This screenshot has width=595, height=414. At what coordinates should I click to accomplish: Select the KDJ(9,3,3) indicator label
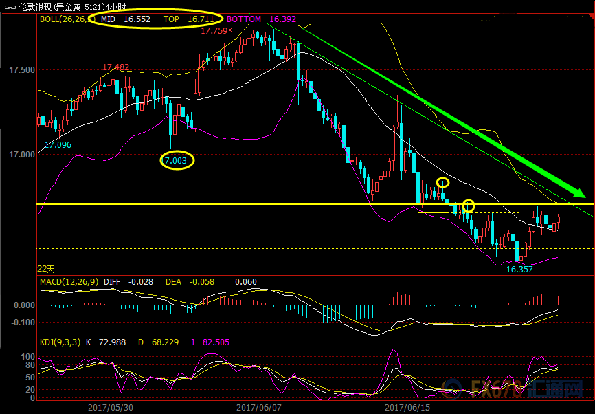(60, 342)
